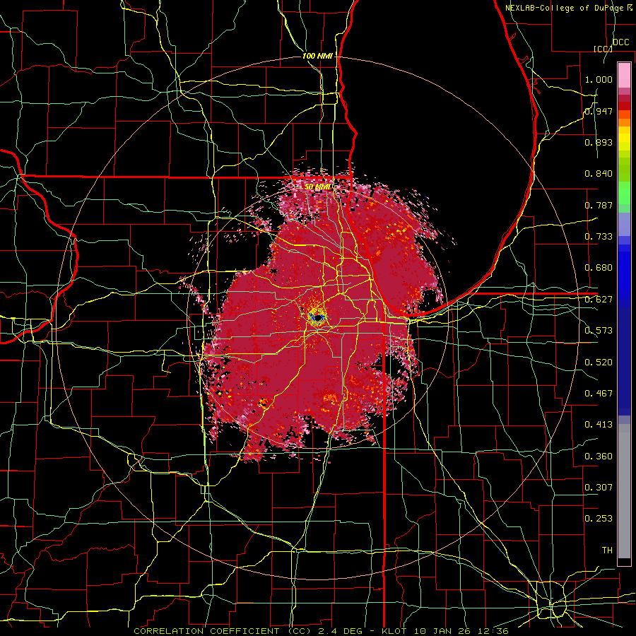Image resolution: width=636 pixels, height=636 pixels.
Task: Click the 0.520 legend value
Action: [x=599, y=363]
